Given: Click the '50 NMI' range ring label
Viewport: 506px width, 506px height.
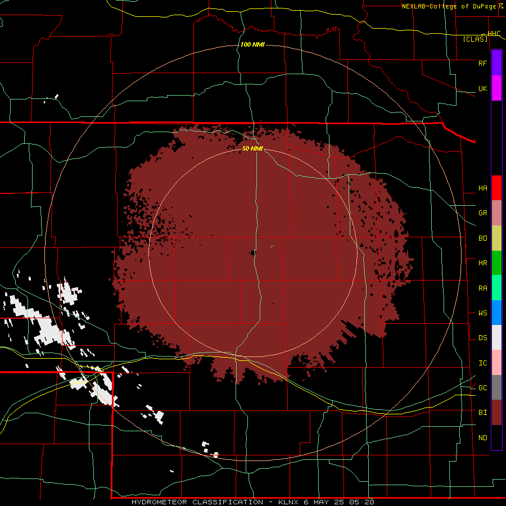Looking at the screenshot, I should click(252, 148).
